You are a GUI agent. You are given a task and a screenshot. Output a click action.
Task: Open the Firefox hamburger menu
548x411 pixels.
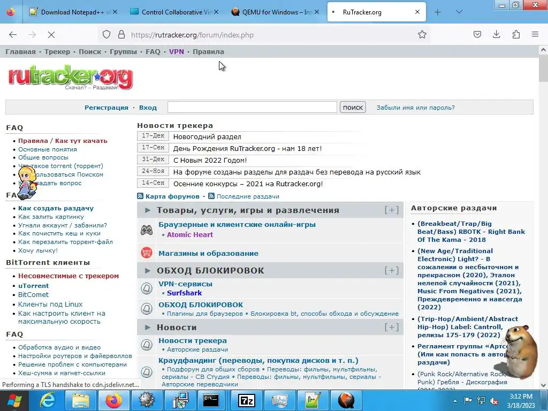coord(535,34)
